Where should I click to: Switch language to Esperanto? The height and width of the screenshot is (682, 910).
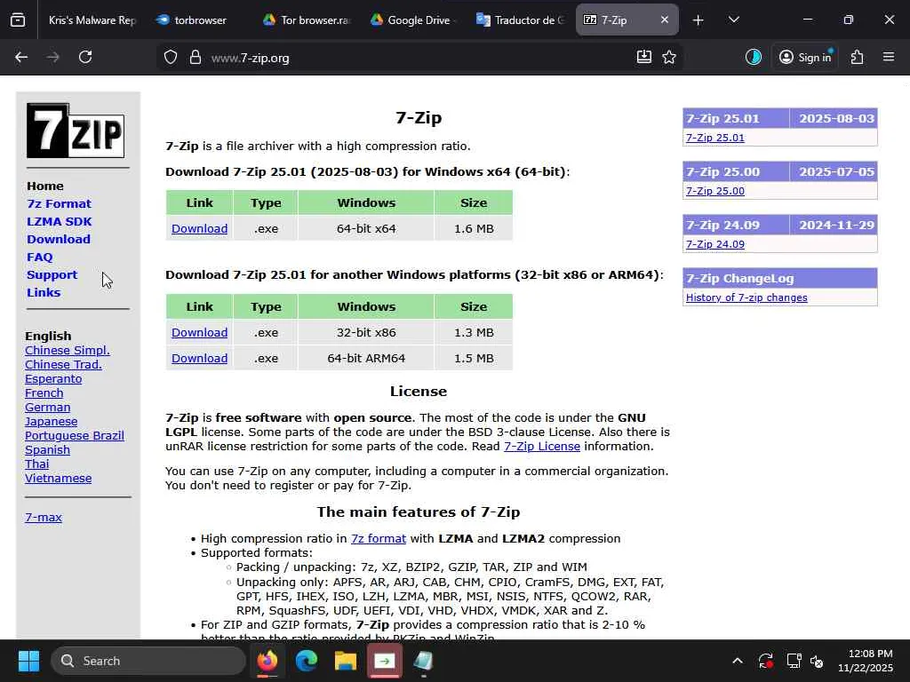[53, 378]
